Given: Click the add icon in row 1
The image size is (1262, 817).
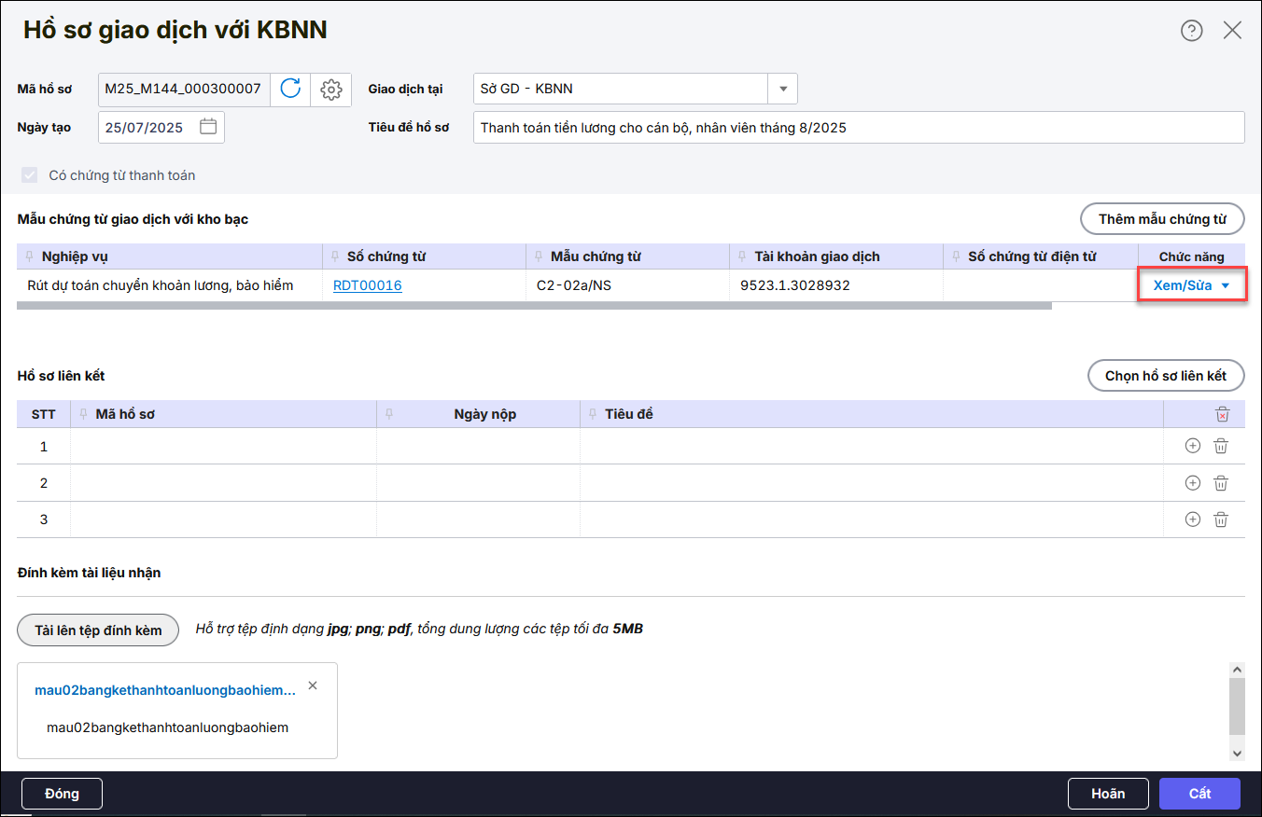Looking at the screenshot, I should (1192, 446).
